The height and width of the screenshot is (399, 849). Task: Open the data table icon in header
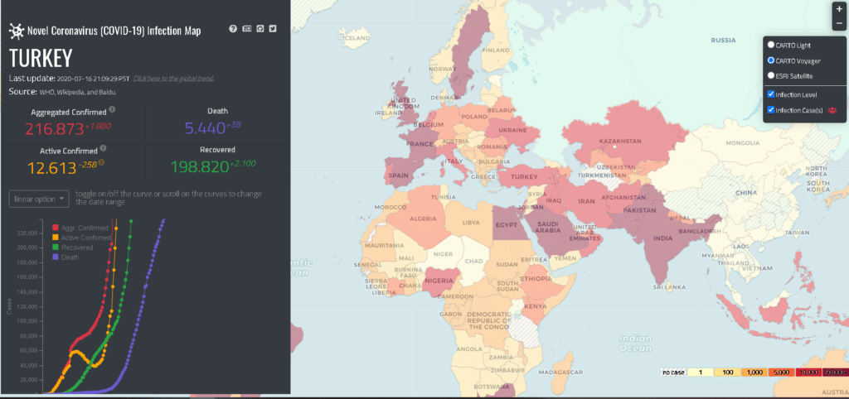pyautogui.click(x=246, y=29)
